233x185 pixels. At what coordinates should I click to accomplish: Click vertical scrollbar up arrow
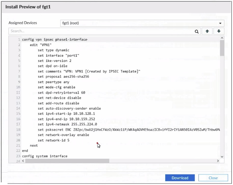pos(222,38)
